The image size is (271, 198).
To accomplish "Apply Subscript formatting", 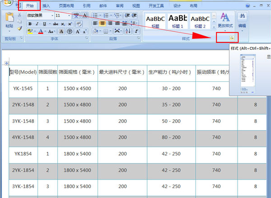I will click(63, 24).
